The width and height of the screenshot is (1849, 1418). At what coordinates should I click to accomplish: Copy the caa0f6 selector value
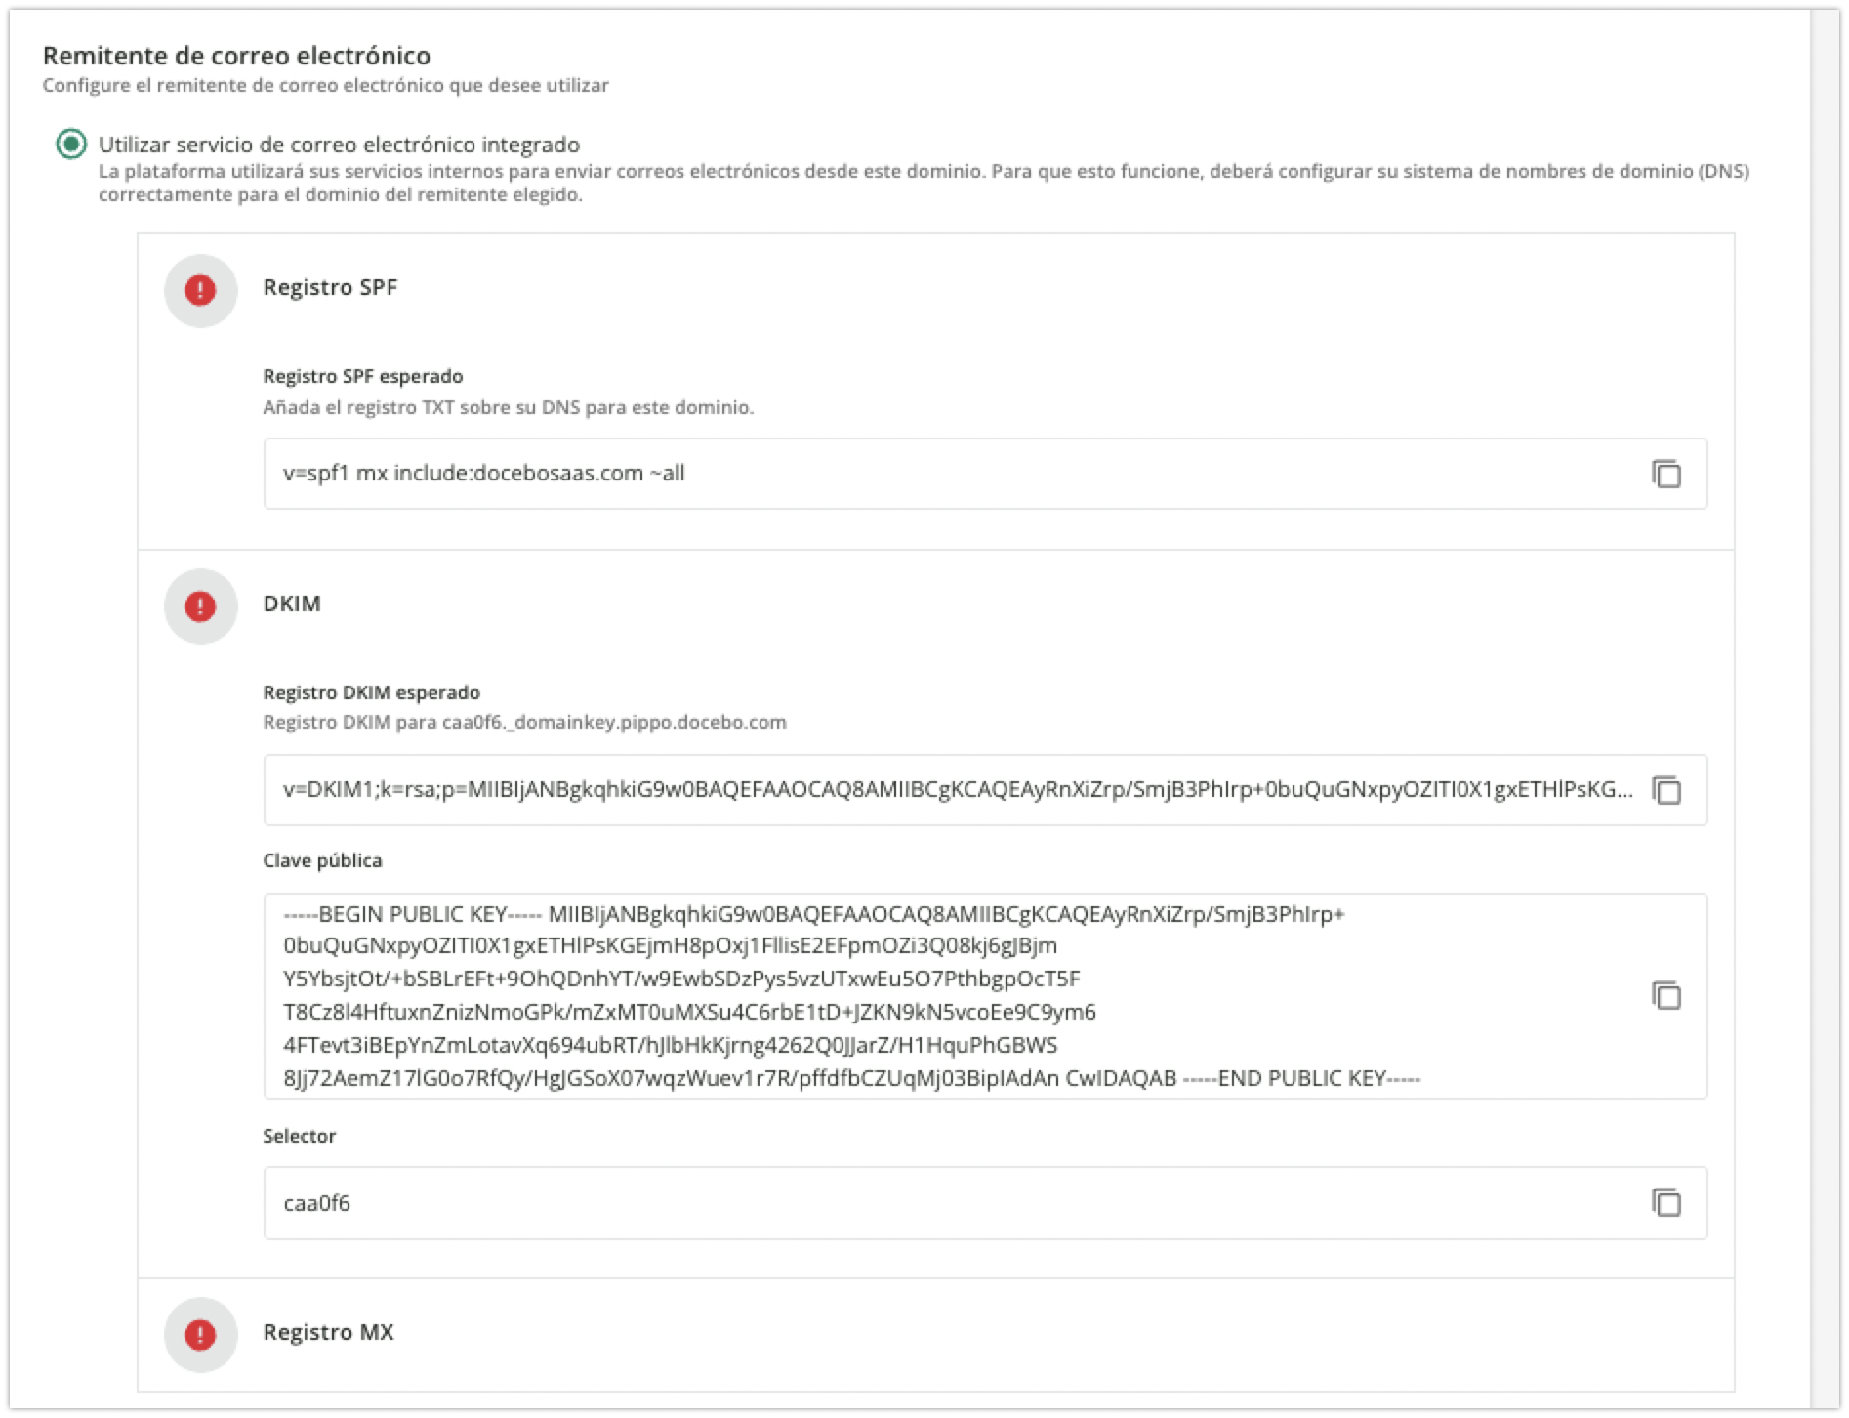click(1665, 1202)
